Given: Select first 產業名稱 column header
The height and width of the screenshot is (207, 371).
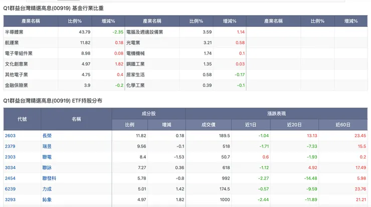Looking at the screenshot, I should coord(31,21).
